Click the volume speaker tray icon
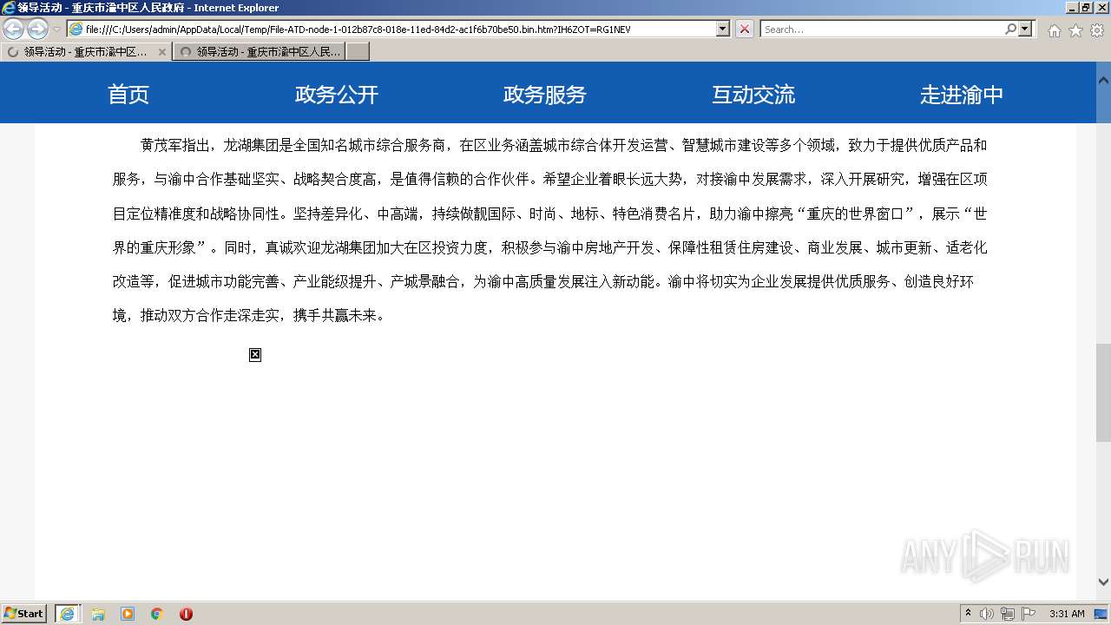 987,614
